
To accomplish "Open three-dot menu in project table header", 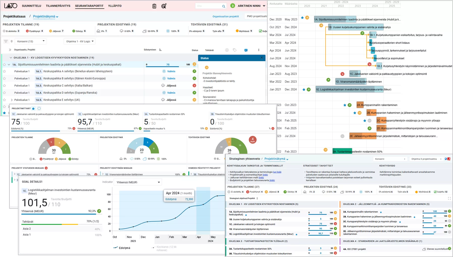I will (259, 50).
